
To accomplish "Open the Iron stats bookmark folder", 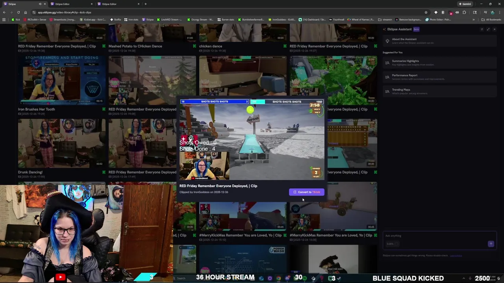I will pos(132,20).
